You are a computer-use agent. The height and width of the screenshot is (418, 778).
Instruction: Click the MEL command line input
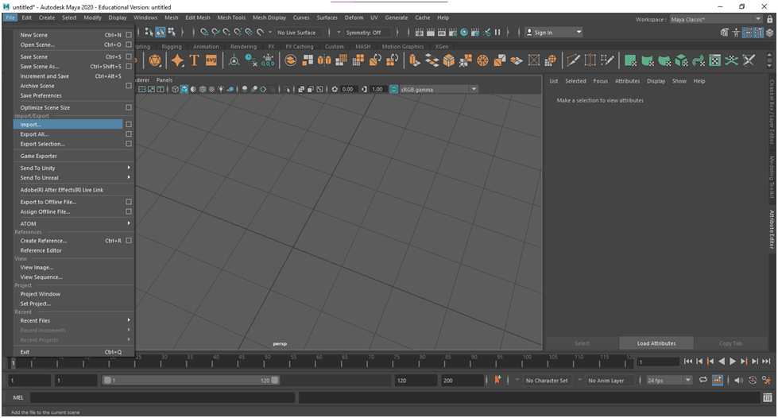click(x=163, y=397)
